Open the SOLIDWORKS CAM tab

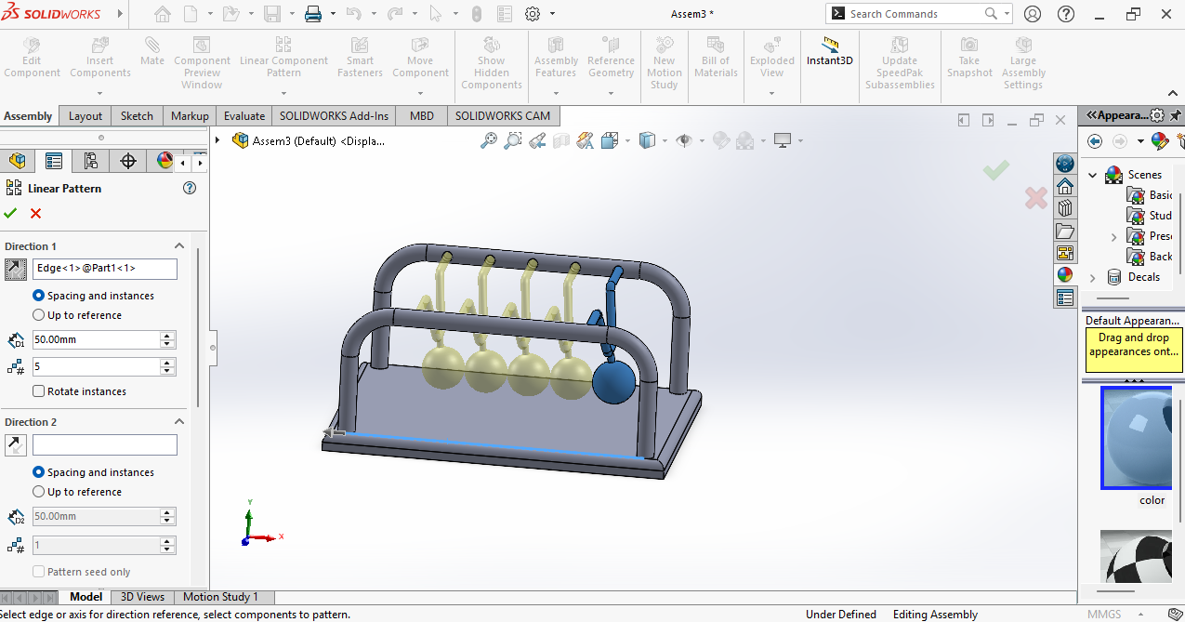[x=503, y=116]
